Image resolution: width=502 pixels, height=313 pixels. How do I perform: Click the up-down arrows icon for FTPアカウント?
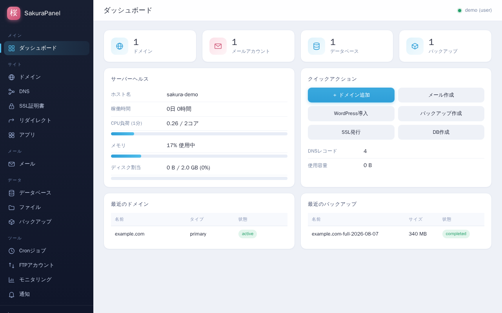coord(11,265)
